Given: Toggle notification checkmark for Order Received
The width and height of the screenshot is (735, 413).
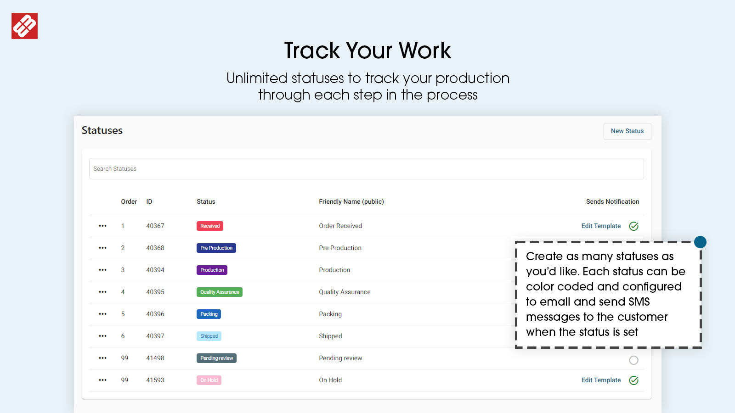Looking at the screenshot, I should (634, 226).
